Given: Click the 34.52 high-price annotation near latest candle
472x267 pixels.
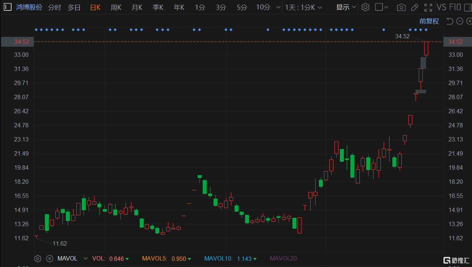Looking at the screenshot, I should click(403, 36).
